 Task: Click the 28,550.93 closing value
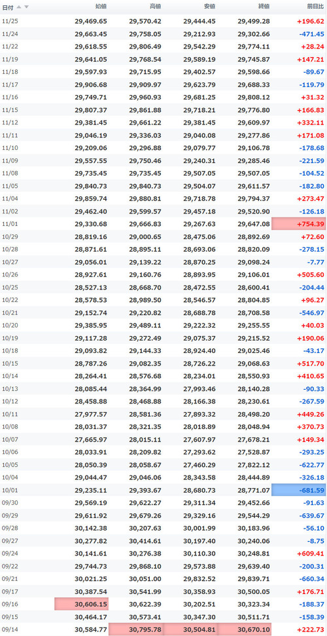tap(254, 376)
